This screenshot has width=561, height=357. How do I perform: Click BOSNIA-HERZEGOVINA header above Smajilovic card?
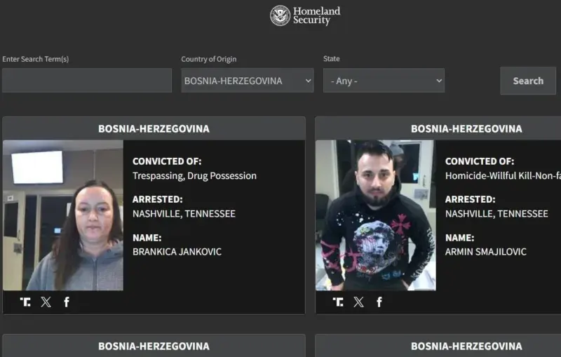pos(466,129)
